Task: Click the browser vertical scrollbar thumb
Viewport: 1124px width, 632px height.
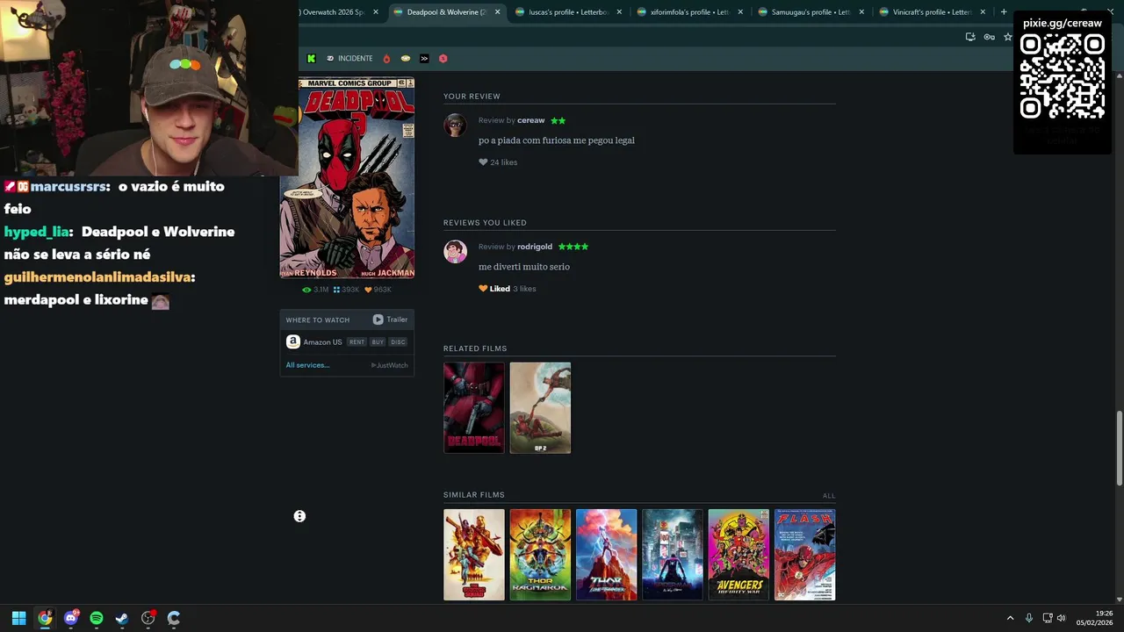Action: (1120, 448)
